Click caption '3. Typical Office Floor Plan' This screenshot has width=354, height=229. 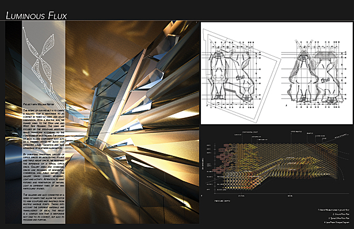(339, 218)
